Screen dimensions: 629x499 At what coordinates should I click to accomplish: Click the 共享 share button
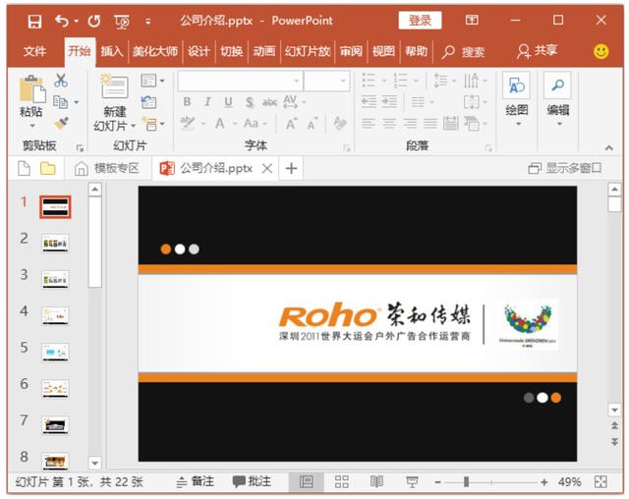tap(538, 51)
